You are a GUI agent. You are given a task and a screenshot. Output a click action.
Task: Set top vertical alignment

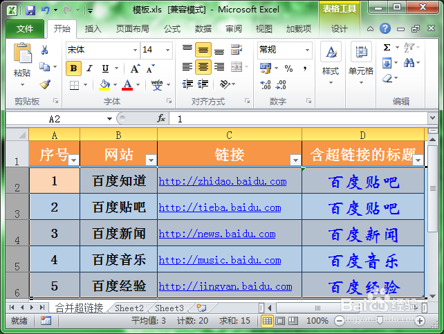click(187, 50)
